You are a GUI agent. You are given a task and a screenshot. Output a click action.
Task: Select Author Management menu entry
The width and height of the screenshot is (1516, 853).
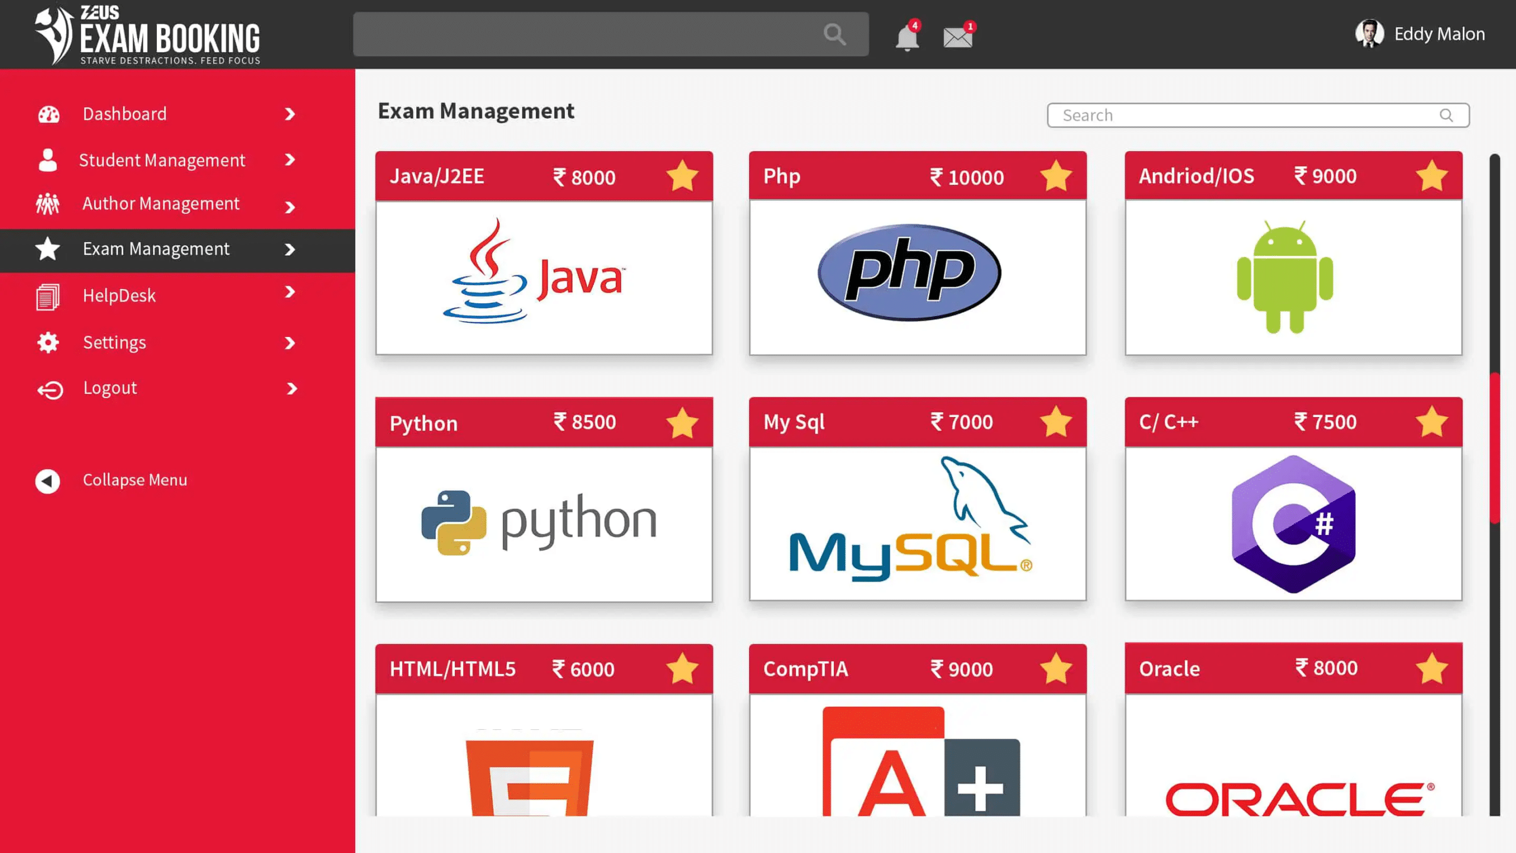[x=160, y=204]
